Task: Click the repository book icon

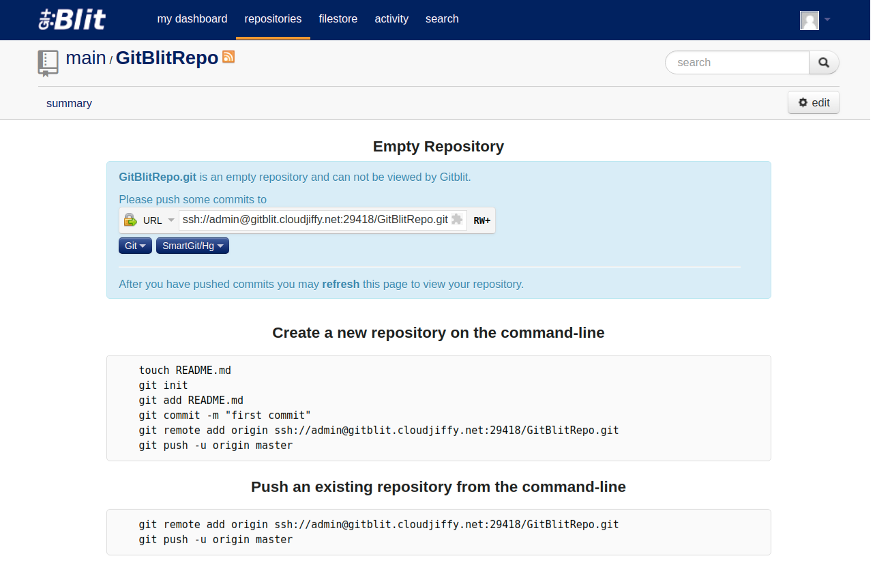Action: [x=48, y=62]
